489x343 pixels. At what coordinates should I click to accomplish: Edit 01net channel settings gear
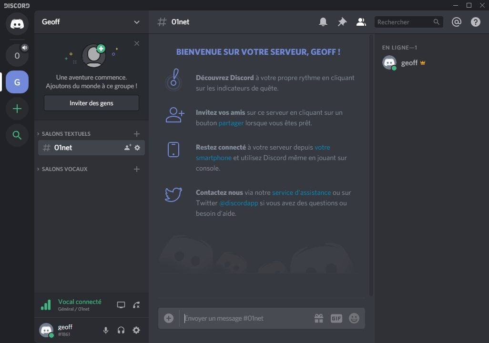(x=137, y=148)
